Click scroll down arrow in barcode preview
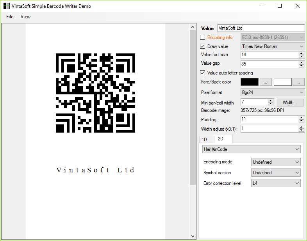 pos(193,236)
